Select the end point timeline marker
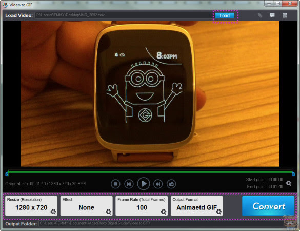 point(293,174)
